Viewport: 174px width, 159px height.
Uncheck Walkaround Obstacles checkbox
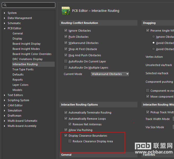(66, 43)
